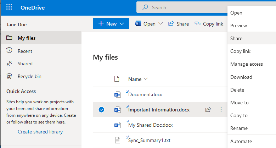Click the text file icon beside Sync_Summary1.txt

[x=117, y=140]
